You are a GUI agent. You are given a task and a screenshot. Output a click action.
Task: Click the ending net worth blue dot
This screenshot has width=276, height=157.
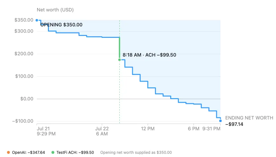tap(220, 121)
